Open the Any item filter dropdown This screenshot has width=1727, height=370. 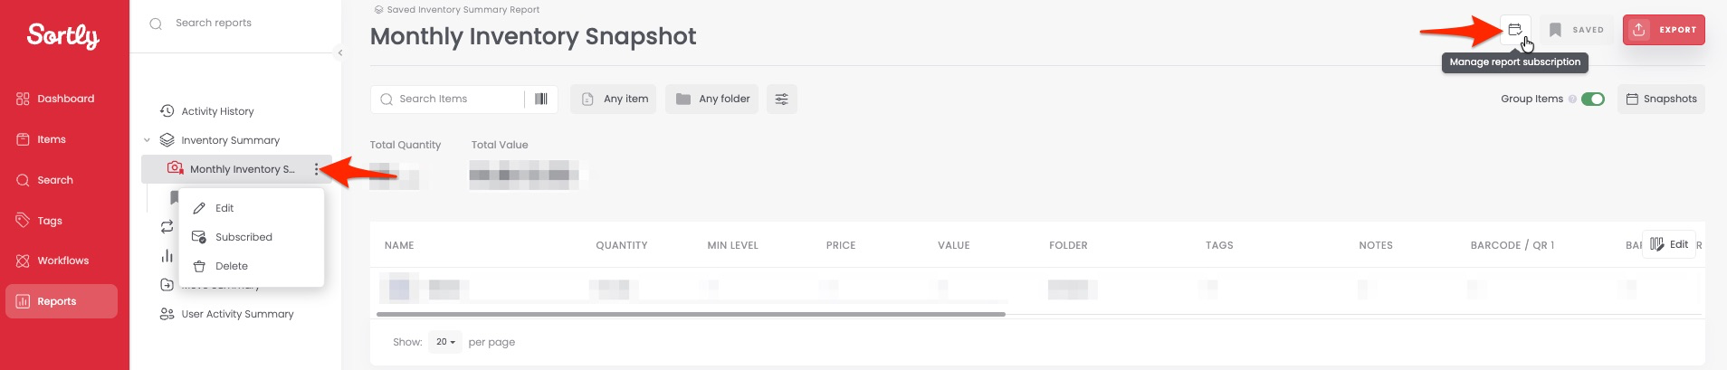click(615, 99)
